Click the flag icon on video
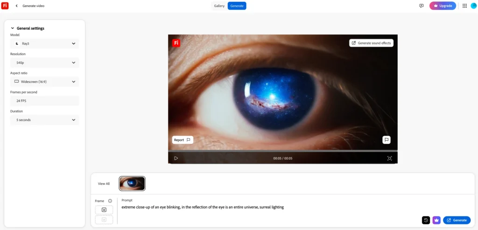This screenshot has width=478, height=230. point(386,139)
